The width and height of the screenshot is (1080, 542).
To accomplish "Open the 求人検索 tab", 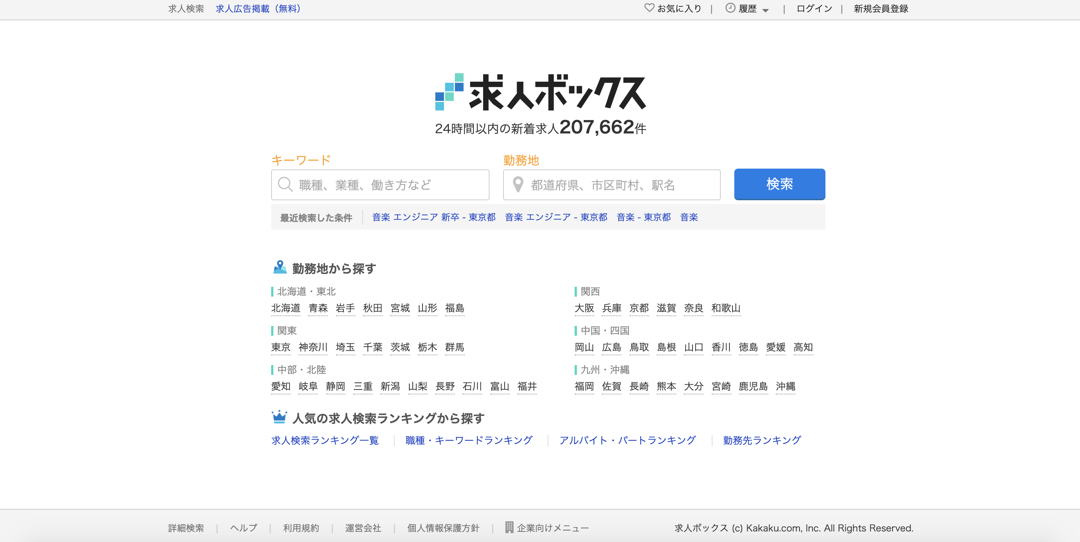I will point(186,9).
